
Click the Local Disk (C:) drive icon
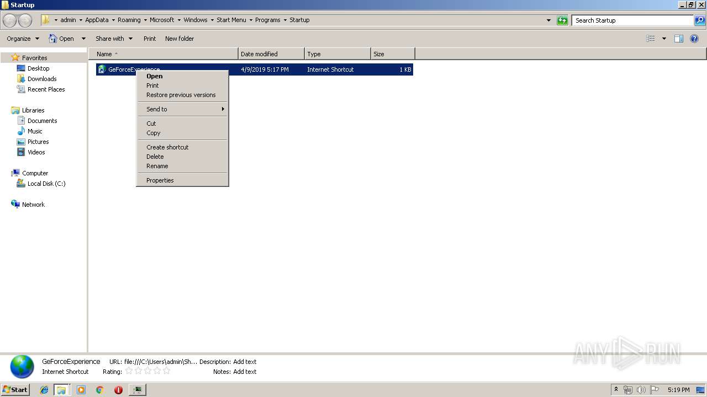click(x=21, y=184)
